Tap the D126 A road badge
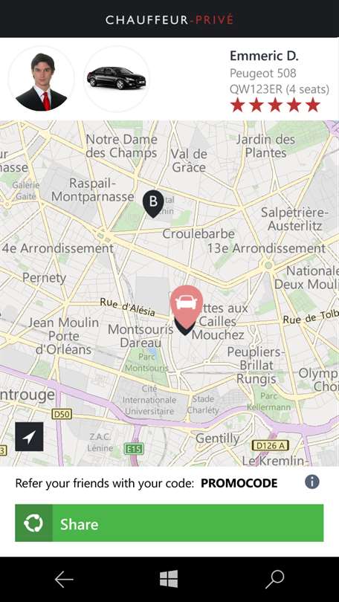 coord(271,446)
